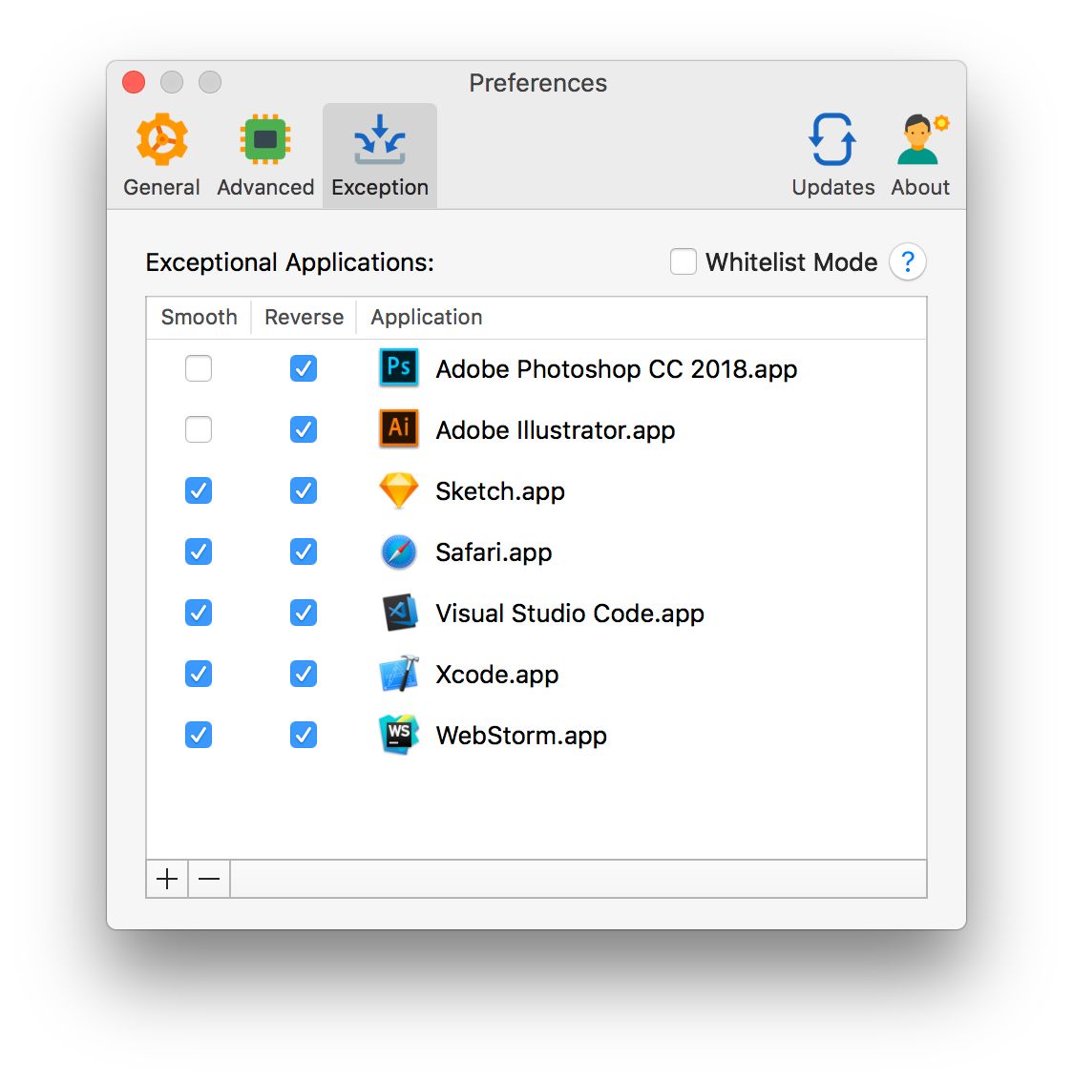Click the WebStorm app icon
1073x1082 pixels.
pyautogui.click(x=398, y=735)
